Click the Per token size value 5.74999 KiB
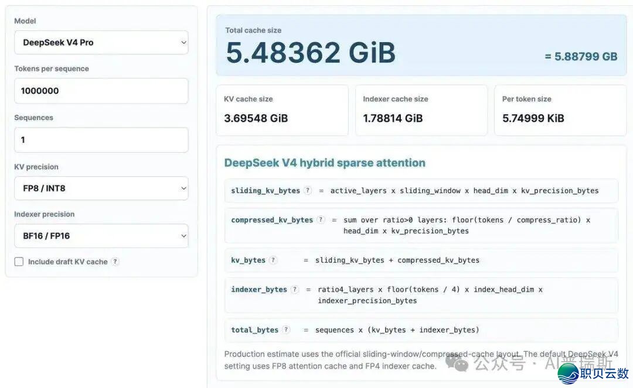633x388 pixels. tap(533, 118)
